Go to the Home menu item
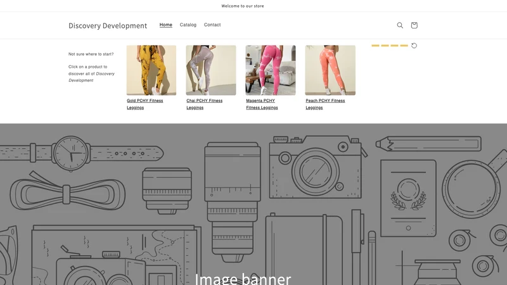This screenshot has height=285, width=507. (x=166, y=25)
